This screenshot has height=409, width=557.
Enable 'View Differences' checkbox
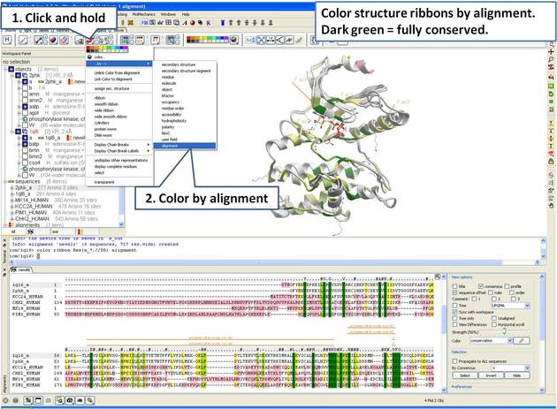point(454,324)
